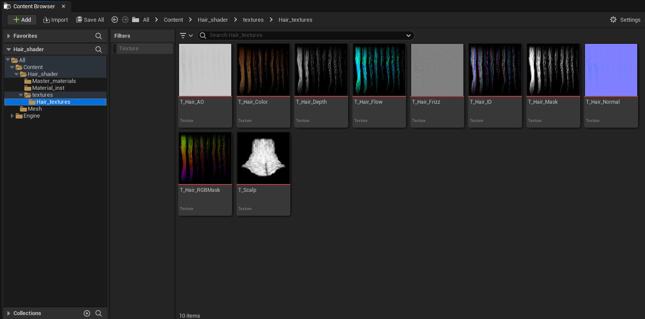Viewport: 645px width, 319px height.
Task: Go forward in folder history
Action: coord(125,20)
